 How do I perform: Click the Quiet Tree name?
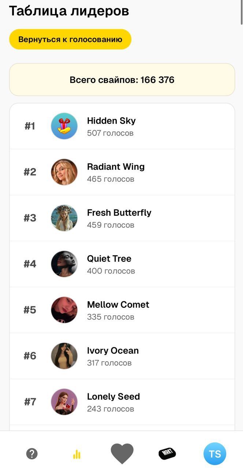coord(109,258)
